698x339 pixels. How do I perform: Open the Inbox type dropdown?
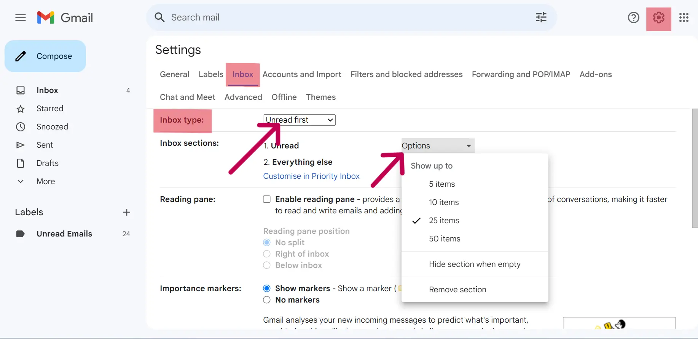click(299, 120)
